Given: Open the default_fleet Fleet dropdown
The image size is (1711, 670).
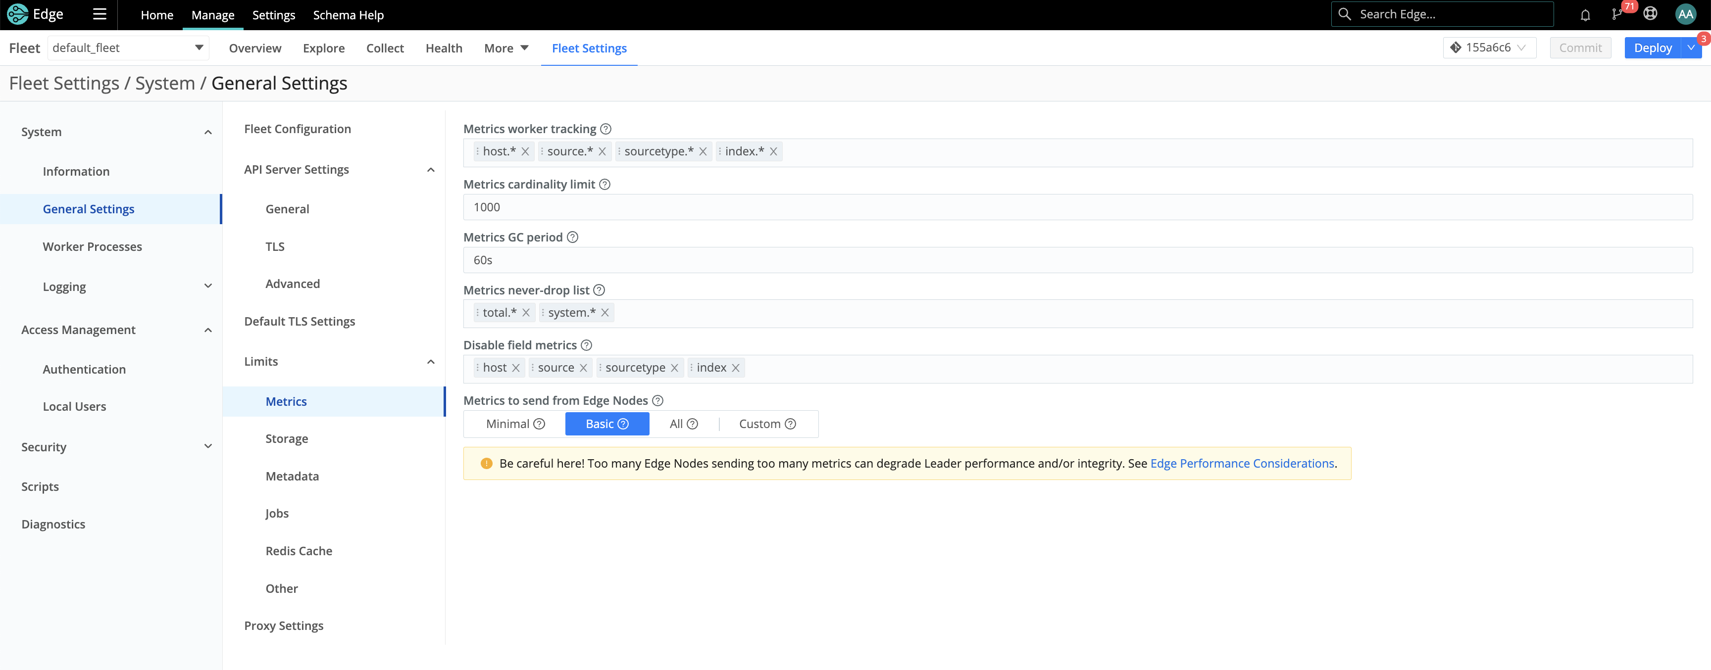Looking at the screenshot, I should click(x=128, y=48).
